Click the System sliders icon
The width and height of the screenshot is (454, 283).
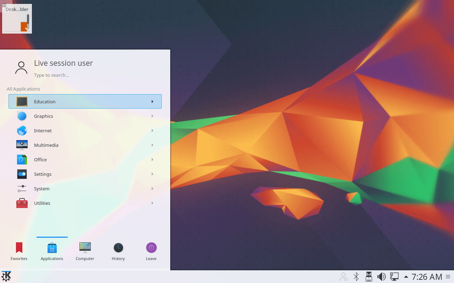(22, 189)
